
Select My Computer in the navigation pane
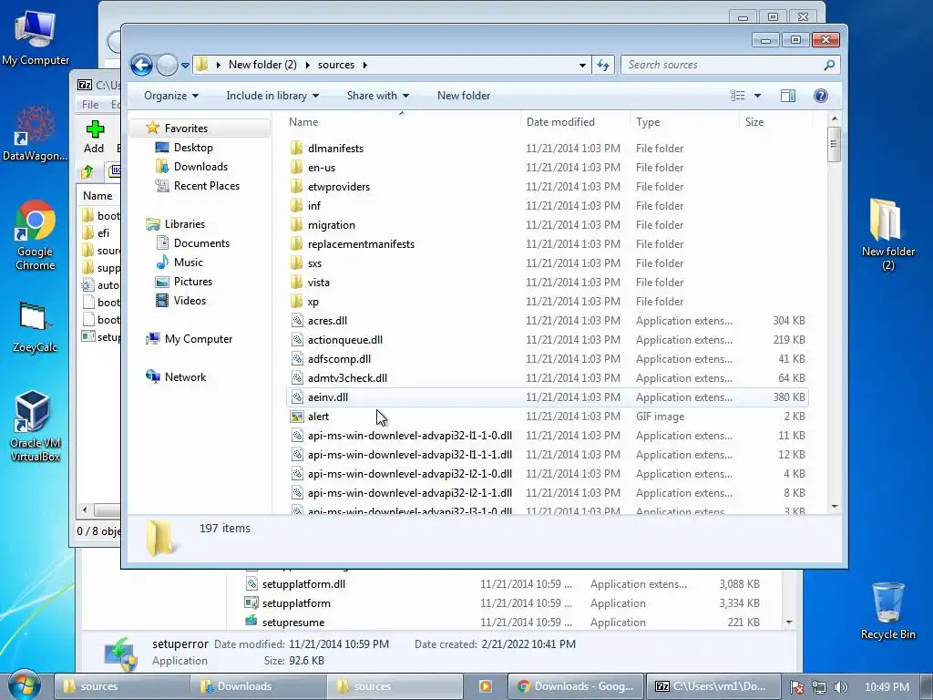click(x=198, y=339)
